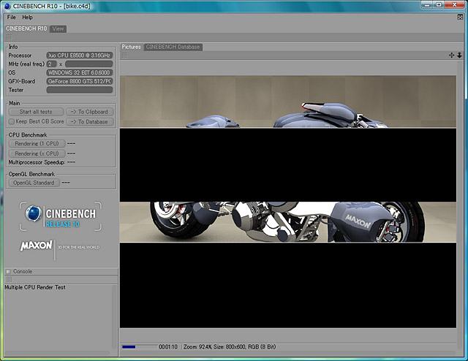Click the OS info field
Image resolution: width=468 pixels, height=361 pixels.
tap(80, 72)
